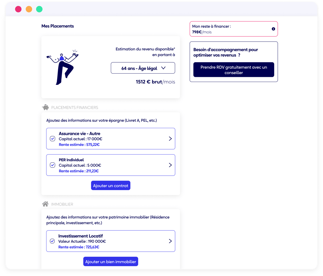Open the "64 ans - Âge légal" dropdown

[x=143, y=68]
